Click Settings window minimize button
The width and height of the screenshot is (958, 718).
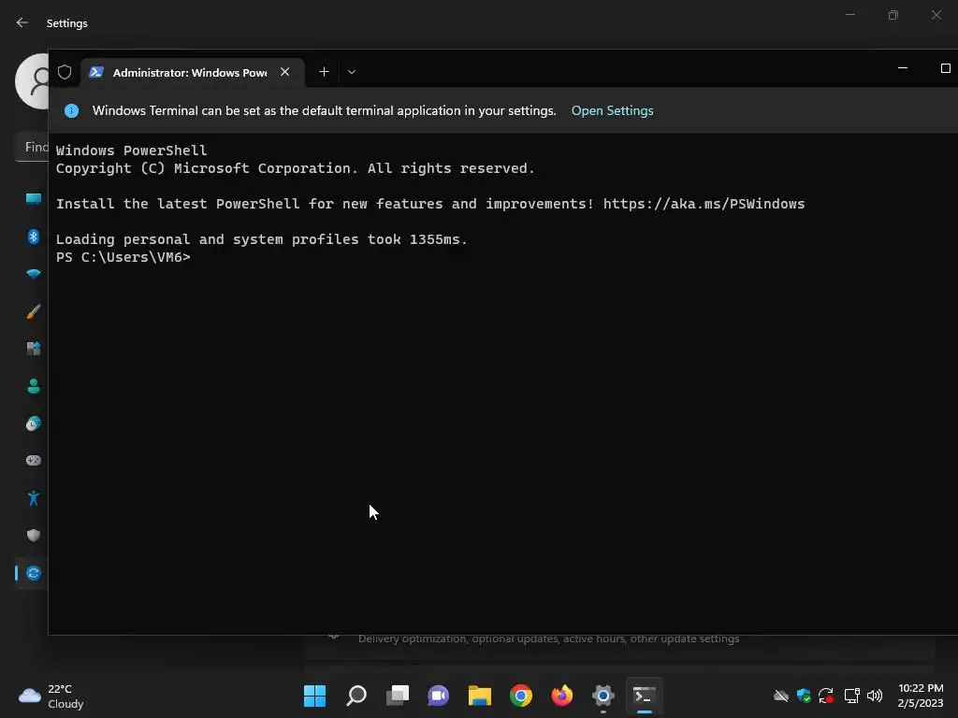(849, 15)
